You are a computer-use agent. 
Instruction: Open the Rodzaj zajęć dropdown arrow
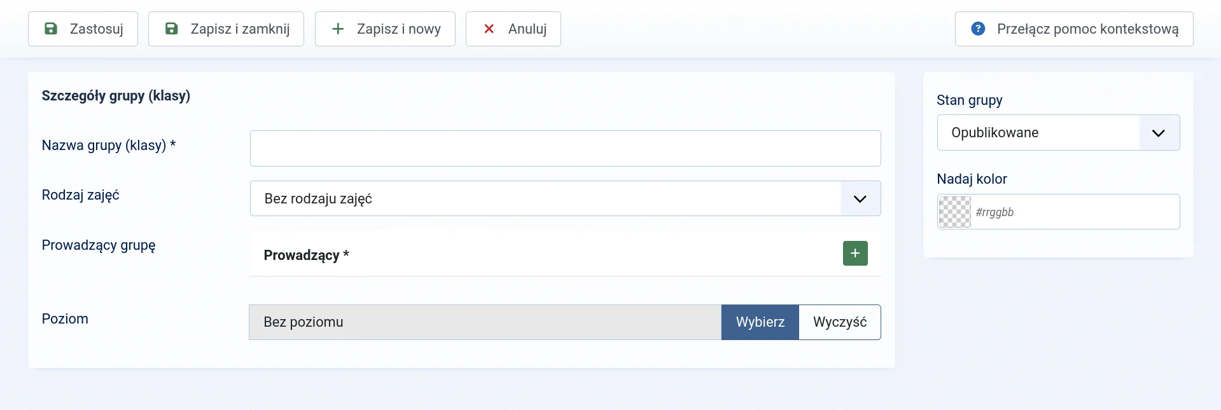pos(860,198)
